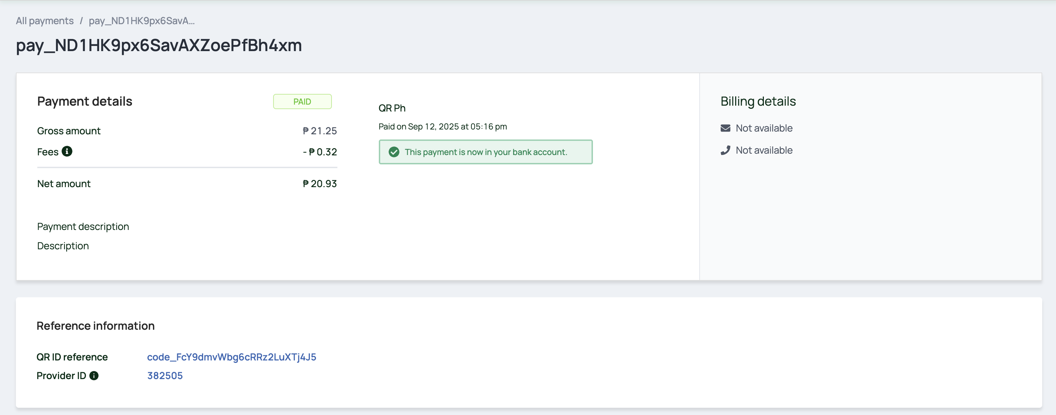Screen dimensions: 1056x415
Task: Go back to All payments breadcrumb
Action: pyautogui.click(x=45, y=20)
